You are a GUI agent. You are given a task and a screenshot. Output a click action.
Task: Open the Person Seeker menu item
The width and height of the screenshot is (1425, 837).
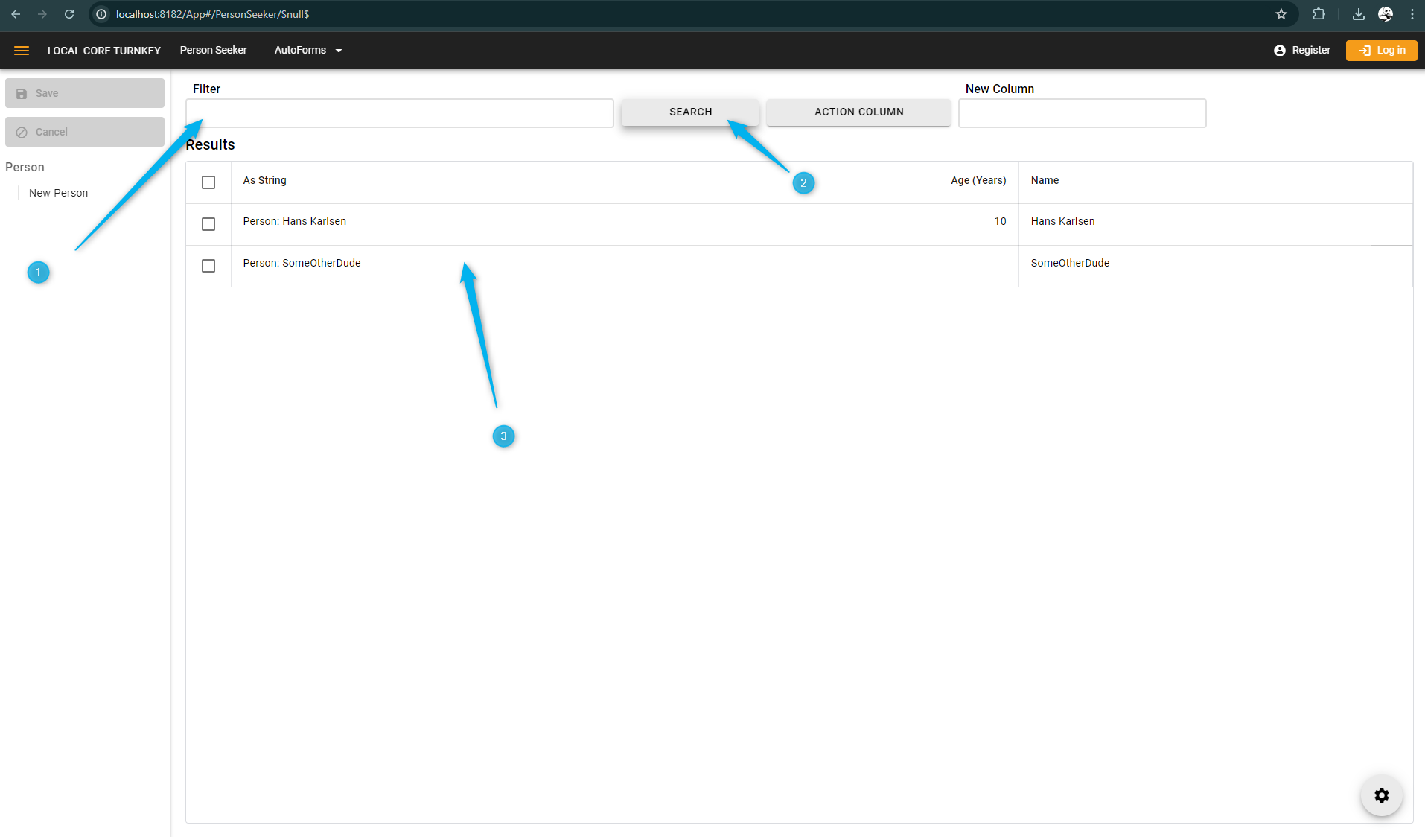pyautogui.click(x=213, y=51)
